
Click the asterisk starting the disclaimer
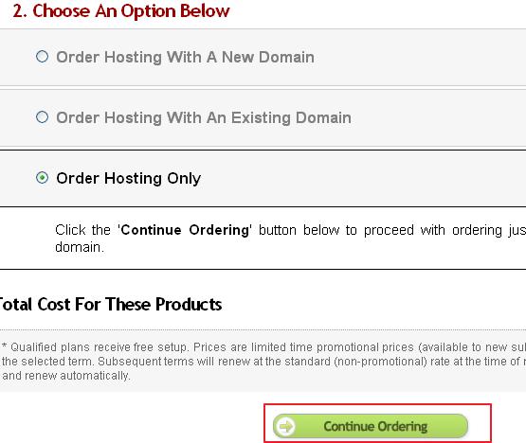[x=4, y=346]
